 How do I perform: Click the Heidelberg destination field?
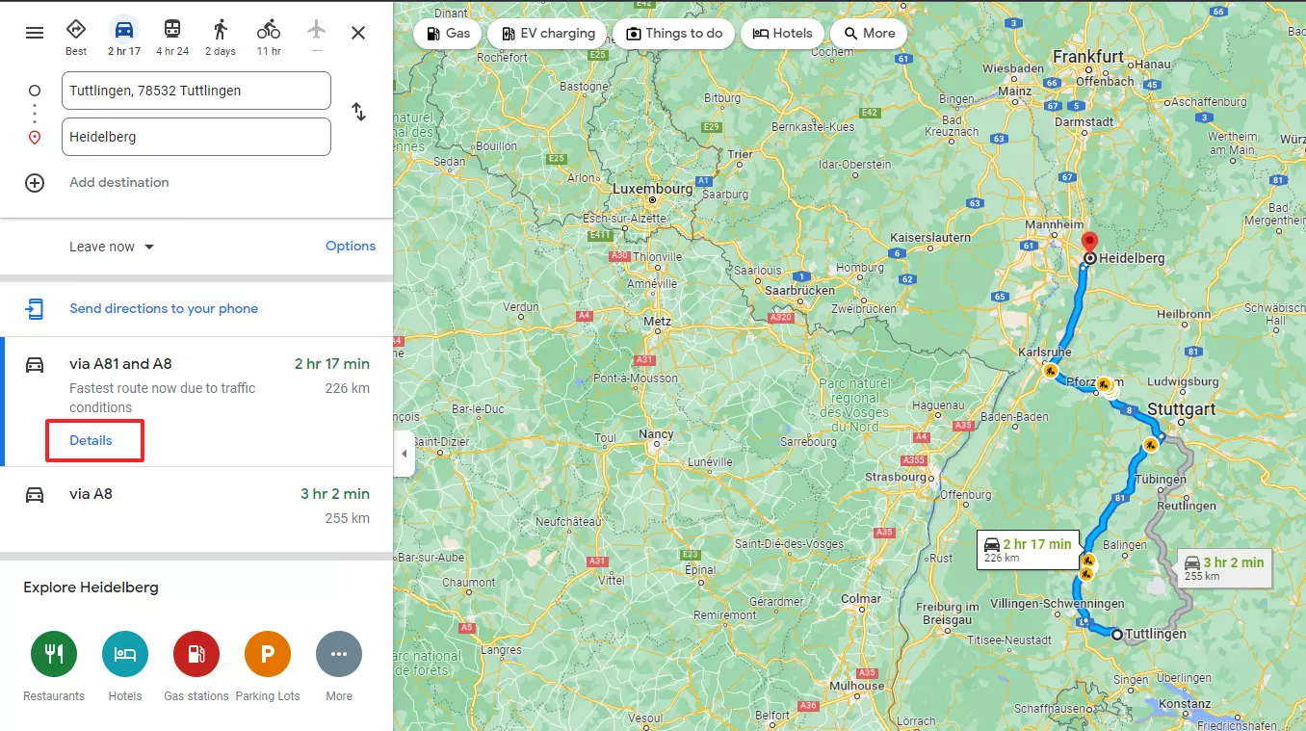[x=196, y=137]
